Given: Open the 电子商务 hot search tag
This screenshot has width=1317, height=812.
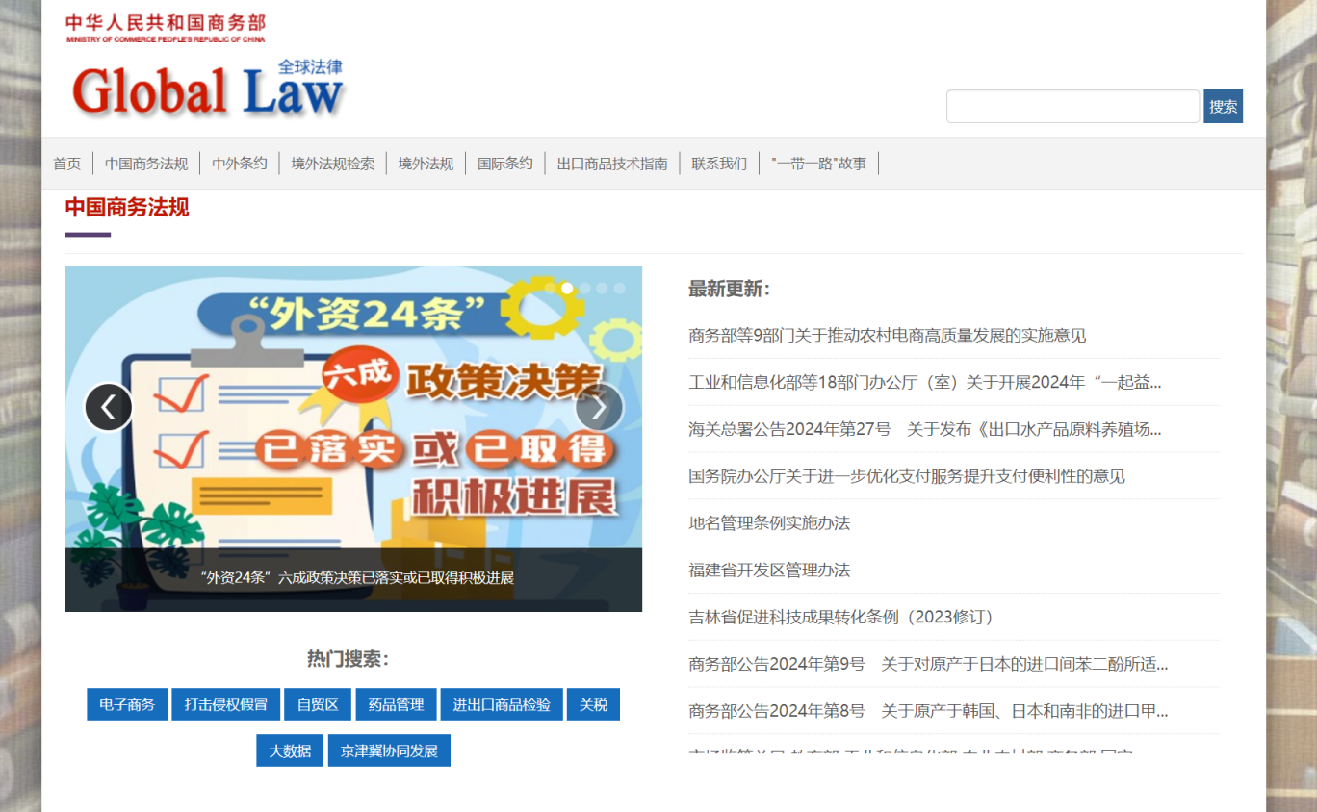Looking at the screenshot, I should click(x=126, y=704).
